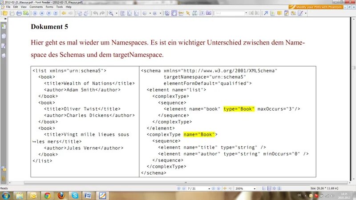This screenshot has height=200, width=356.
Task: Click the Modify your PDFs with Phantom banner
Action: (316, 7)
